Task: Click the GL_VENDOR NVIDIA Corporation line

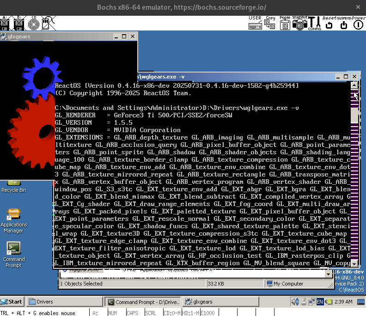Action: click(x=118, y=130)
